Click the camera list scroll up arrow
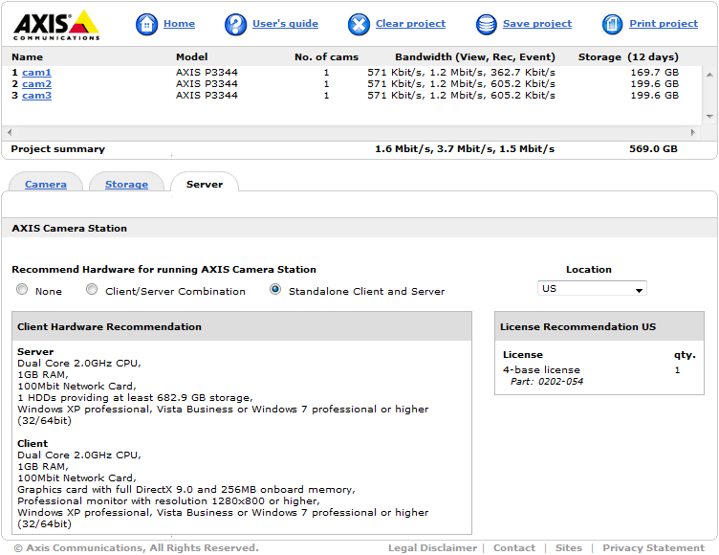The image size is (719, 555). point(709,74)
